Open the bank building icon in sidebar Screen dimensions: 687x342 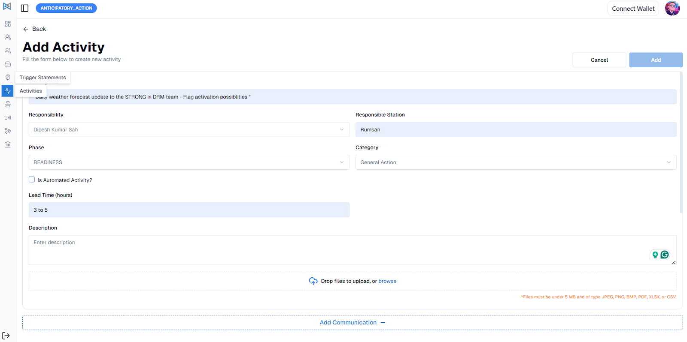click(x=8, y=144)
